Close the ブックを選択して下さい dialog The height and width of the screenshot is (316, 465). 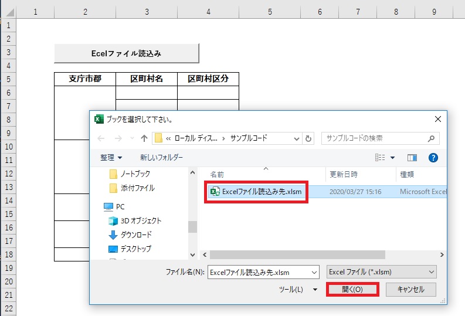tap(437, 119)
